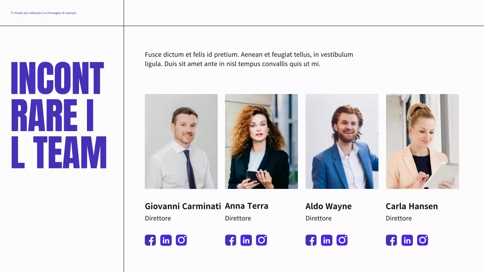The image size is (484, 272).
Task: Click Aldo Wayne's Facebook icon
Action: tap(311, 240)
